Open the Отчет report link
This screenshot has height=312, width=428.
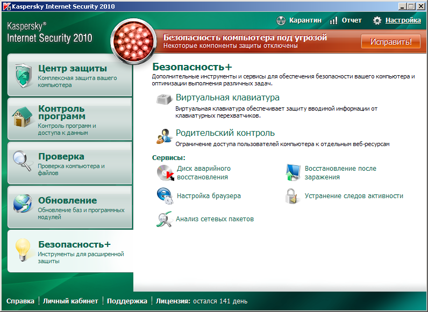coord(352,20)
